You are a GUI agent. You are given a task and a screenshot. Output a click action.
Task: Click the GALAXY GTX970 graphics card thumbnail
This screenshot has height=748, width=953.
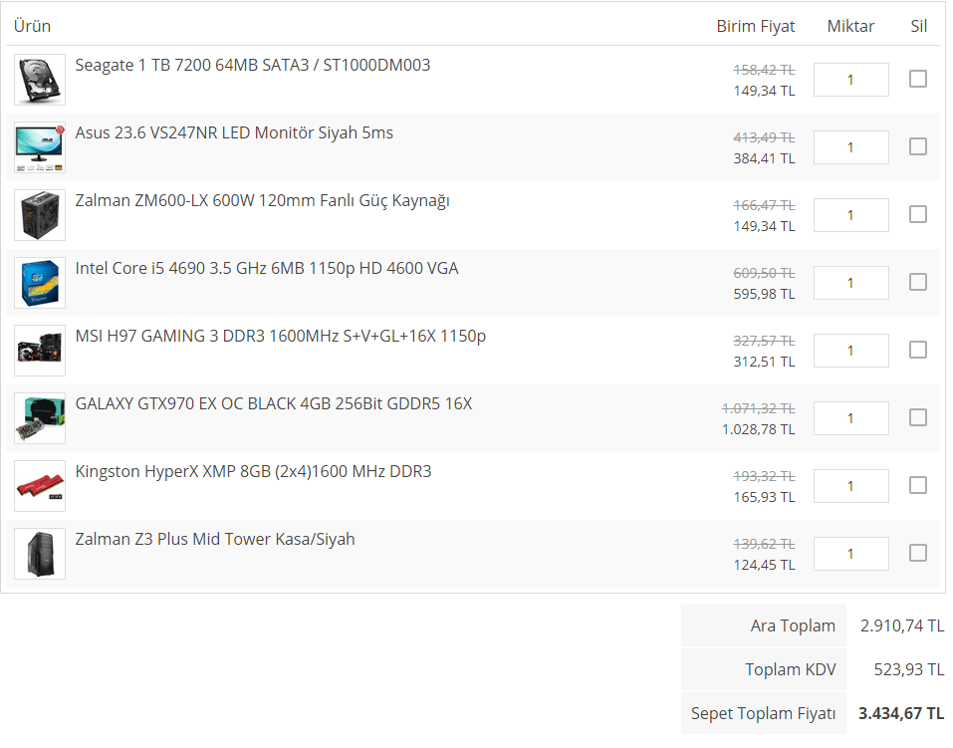40,418
